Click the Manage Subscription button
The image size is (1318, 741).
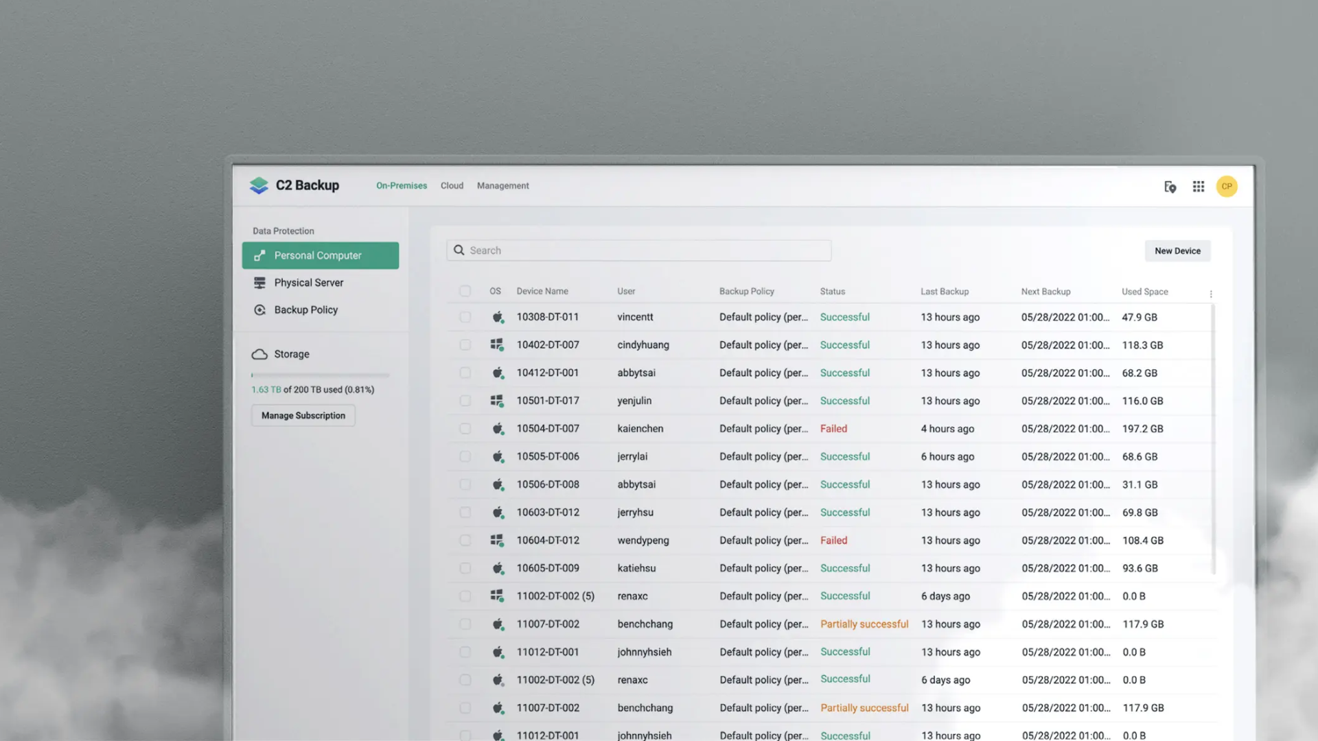(303, 416)
